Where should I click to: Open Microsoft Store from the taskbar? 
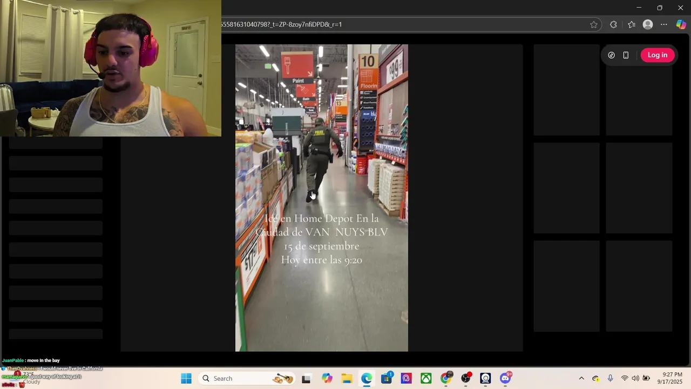(387, 379)
